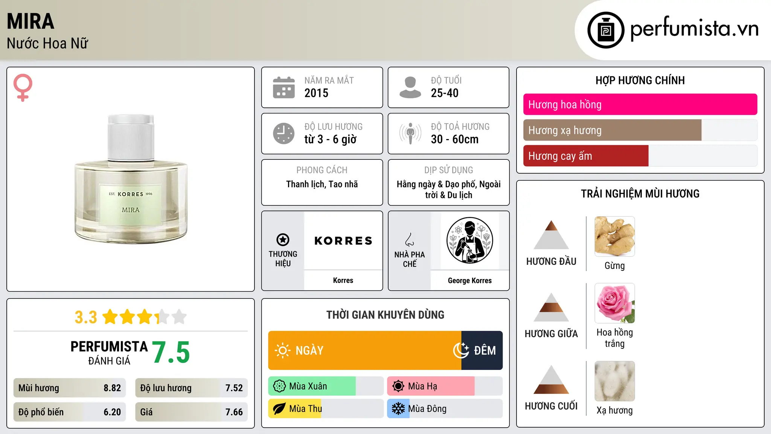Click the orange Ngày daytime bar
The width and height of the screenshot is (771, 434).
[365, 350]
